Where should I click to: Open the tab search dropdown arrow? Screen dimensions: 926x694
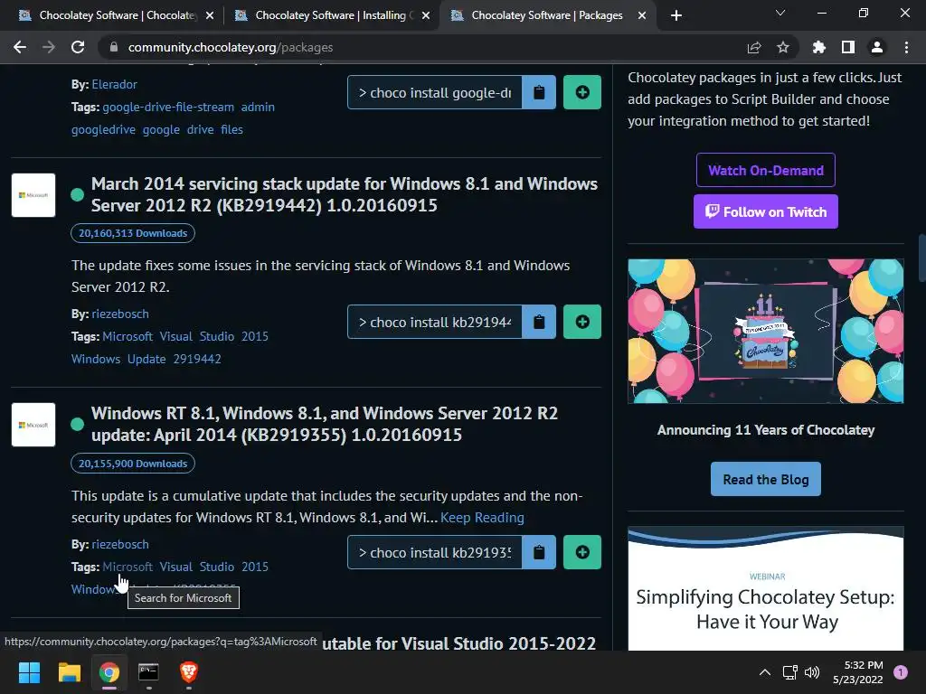click(780, 13)
